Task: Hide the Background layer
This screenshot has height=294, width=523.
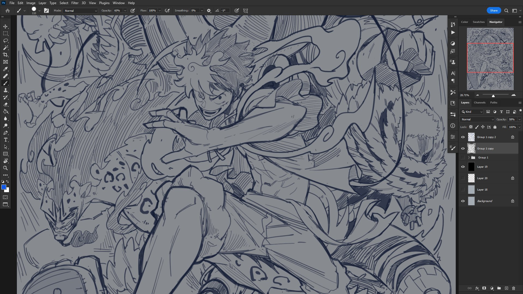Action: [463, 201]
